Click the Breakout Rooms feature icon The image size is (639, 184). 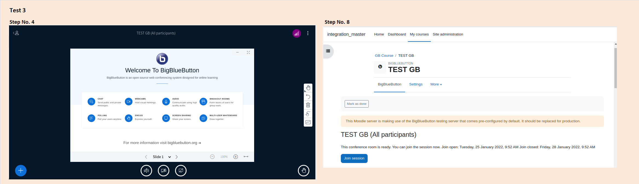(203, 102)
